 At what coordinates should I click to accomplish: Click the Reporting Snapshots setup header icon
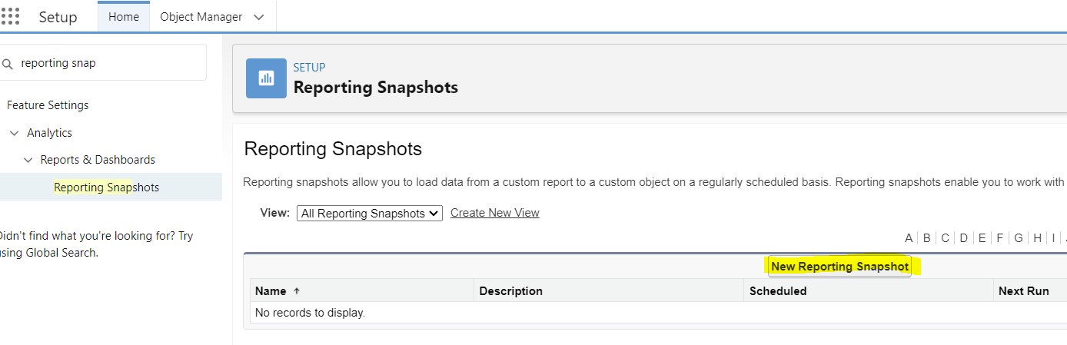click(x=266, y=78)
